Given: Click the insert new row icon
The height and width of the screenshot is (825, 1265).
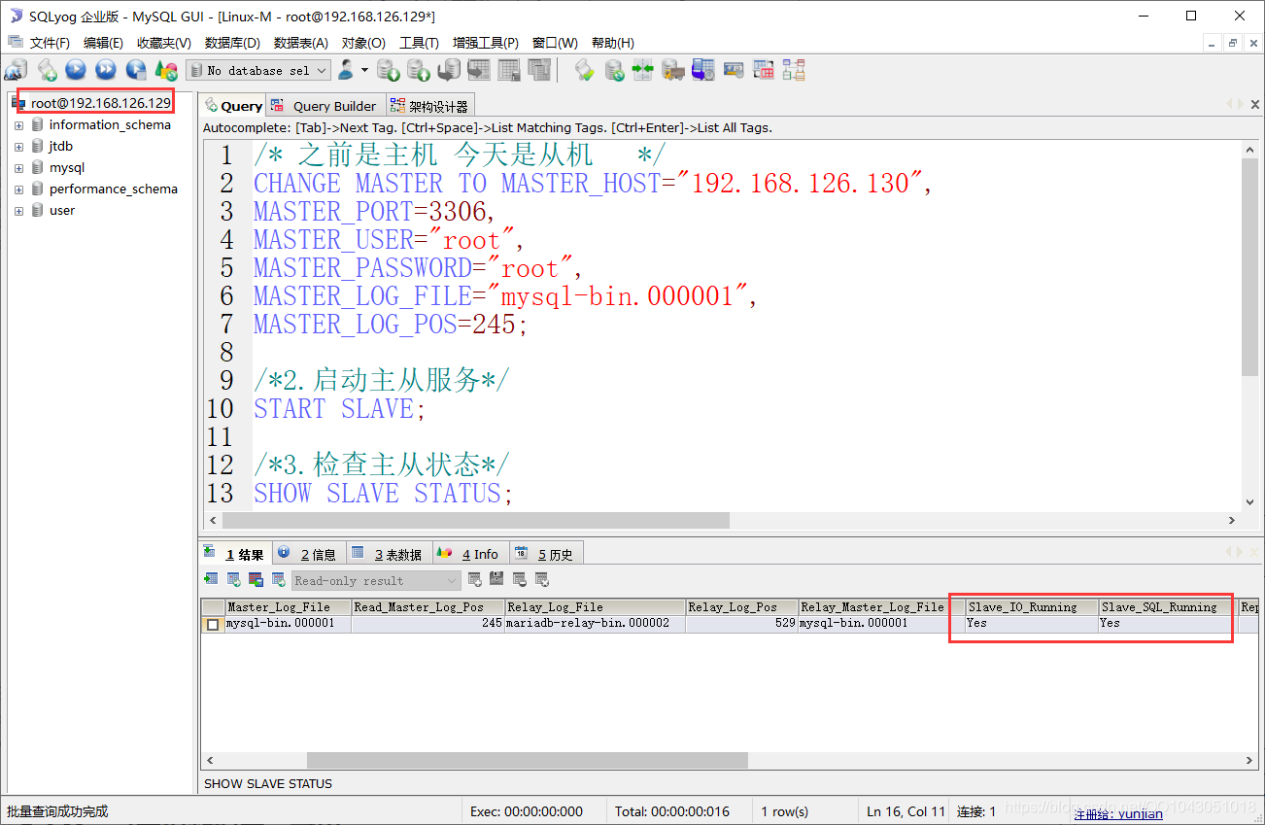Looking at the screenshot, I should (x=475, y=579).
